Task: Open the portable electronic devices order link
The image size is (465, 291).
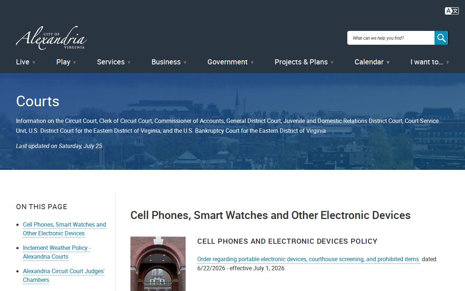Action: (x=308, y=259)
